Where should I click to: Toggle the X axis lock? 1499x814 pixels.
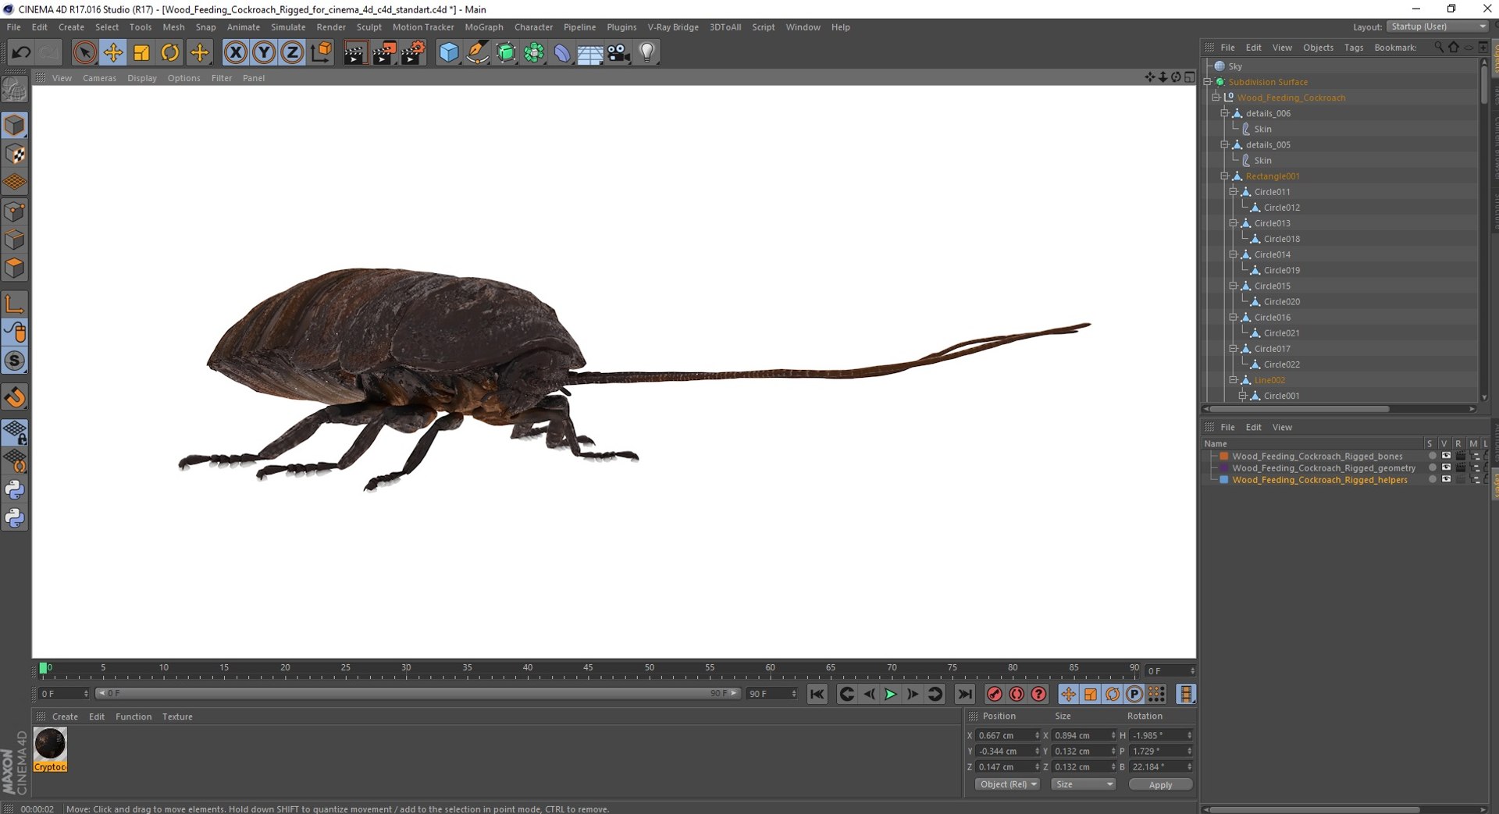235,52
